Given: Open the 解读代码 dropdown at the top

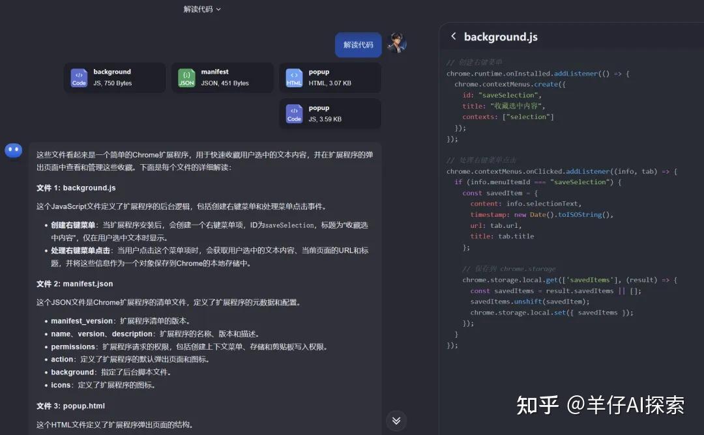Looking at the screenshot, I should click(x=203, y=10).
